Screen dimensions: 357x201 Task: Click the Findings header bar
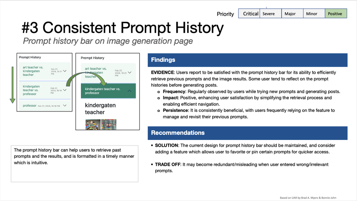pos(248,60)
